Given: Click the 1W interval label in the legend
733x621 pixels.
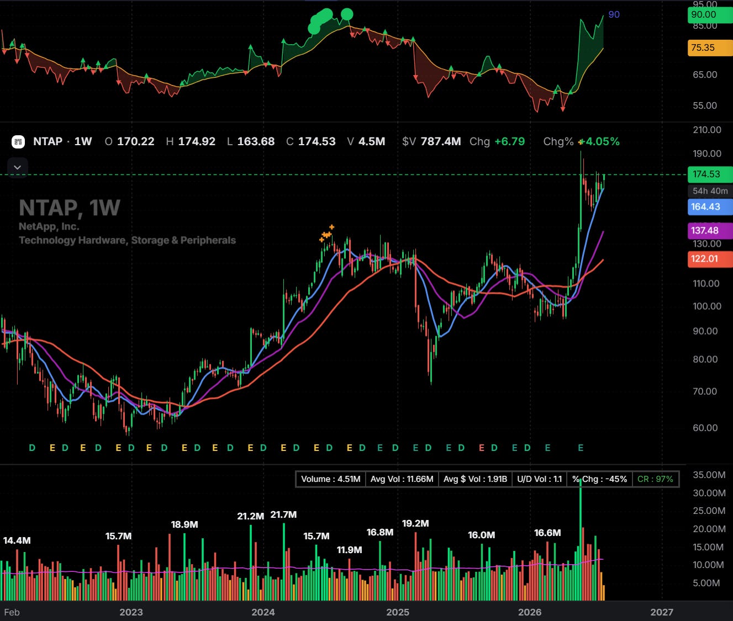Looking at the screenshot, I should pos(83,141).
